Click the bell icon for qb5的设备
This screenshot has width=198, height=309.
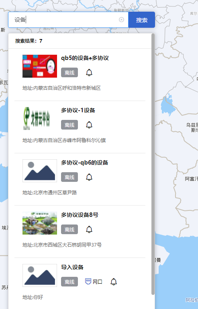(x=89, y=72)
